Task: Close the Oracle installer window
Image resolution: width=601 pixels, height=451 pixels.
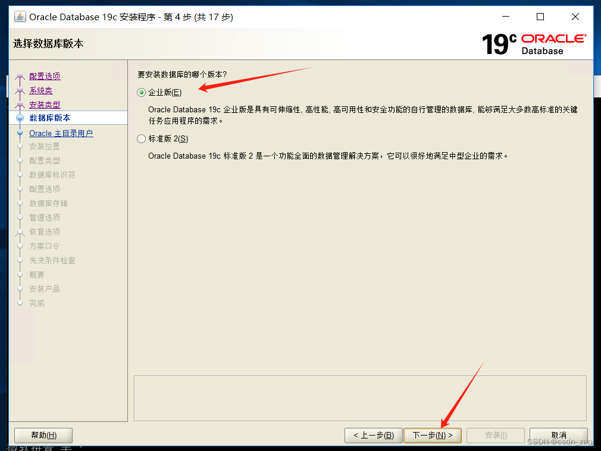Action: pyautogui.click(x=575, y=17)
